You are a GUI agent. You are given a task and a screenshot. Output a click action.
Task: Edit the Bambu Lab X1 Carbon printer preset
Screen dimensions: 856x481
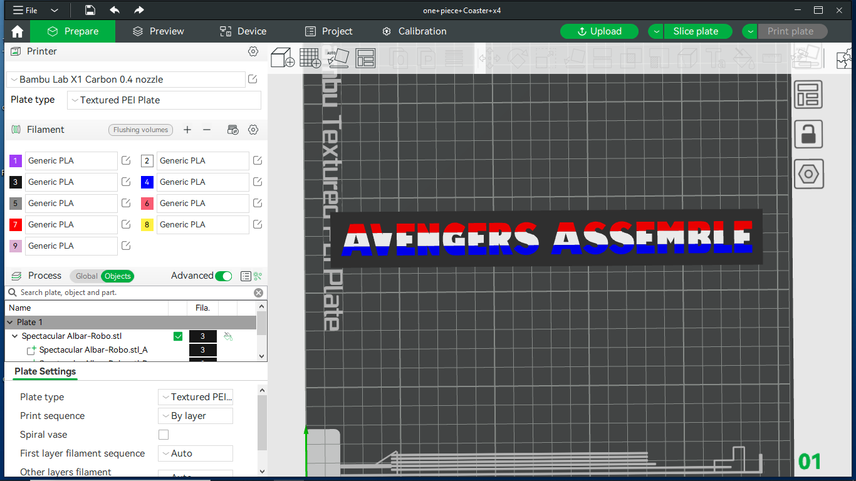point(253,80)
